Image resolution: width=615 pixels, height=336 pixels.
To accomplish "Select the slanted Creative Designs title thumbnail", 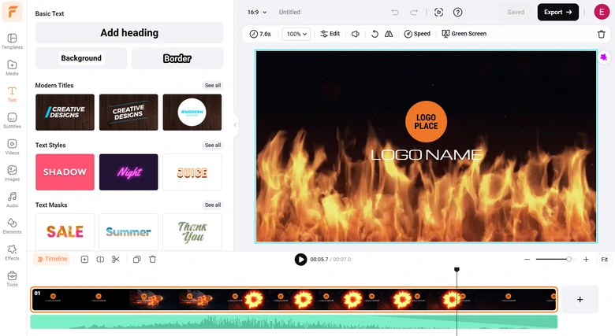I will point(129,113).
